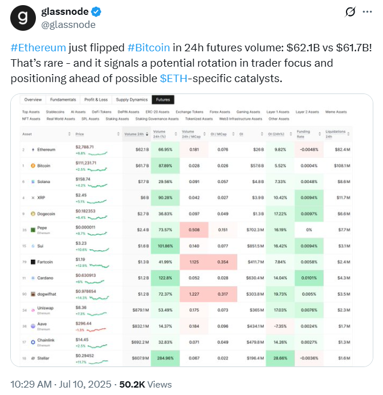Open the three-dot more options menu

tap(367, 11)
